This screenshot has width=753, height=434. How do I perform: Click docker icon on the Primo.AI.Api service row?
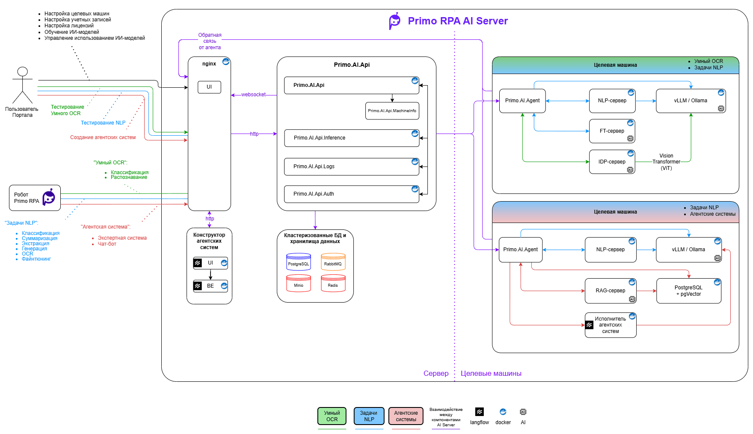pyautogui.click(x=415, y=80)
